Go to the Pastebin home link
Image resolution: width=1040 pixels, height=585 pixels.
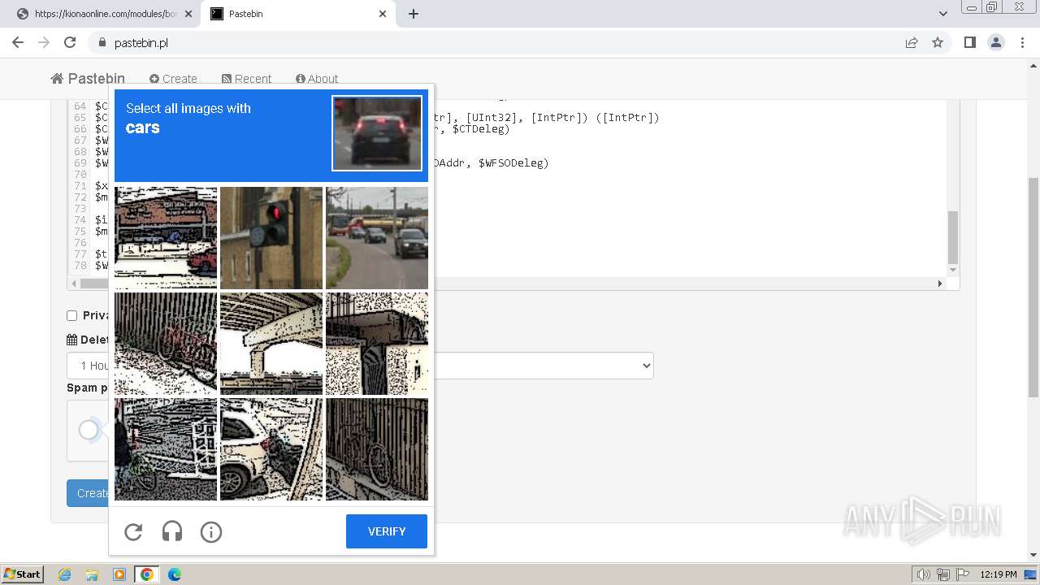tap(88, 79)
